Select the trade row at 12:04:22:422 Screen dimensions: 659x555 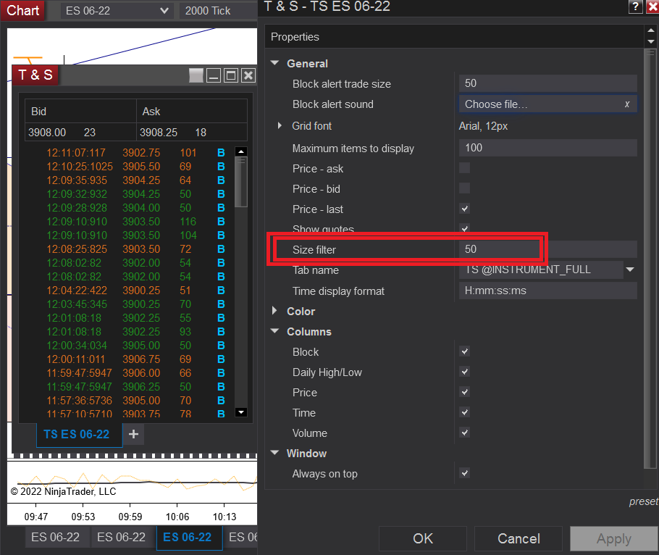(x=135, y=291)
